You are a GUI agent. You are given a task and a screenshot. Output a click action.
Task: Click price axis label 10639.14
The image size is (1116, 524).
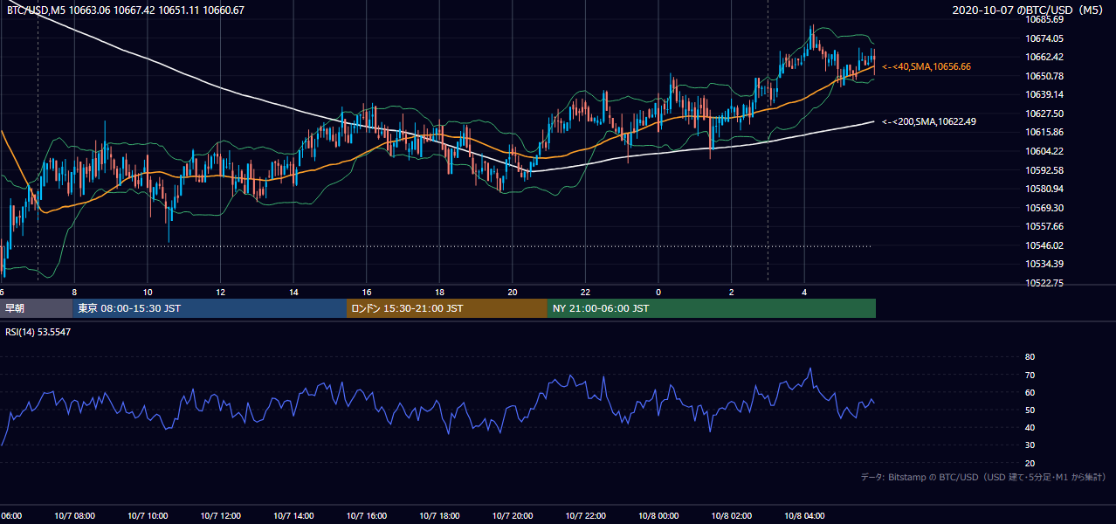click(x=1044, y=94)
